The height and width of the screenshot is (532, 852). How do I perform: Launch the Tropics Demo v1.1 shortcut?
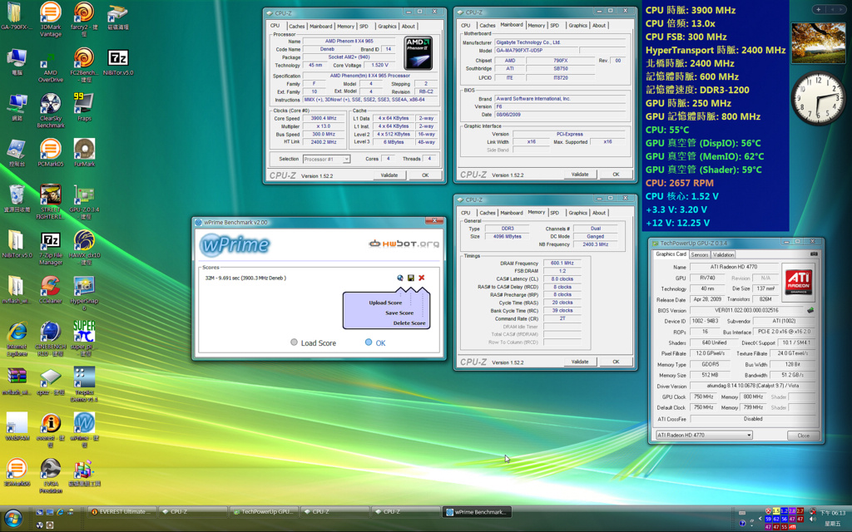coord(84,385)
